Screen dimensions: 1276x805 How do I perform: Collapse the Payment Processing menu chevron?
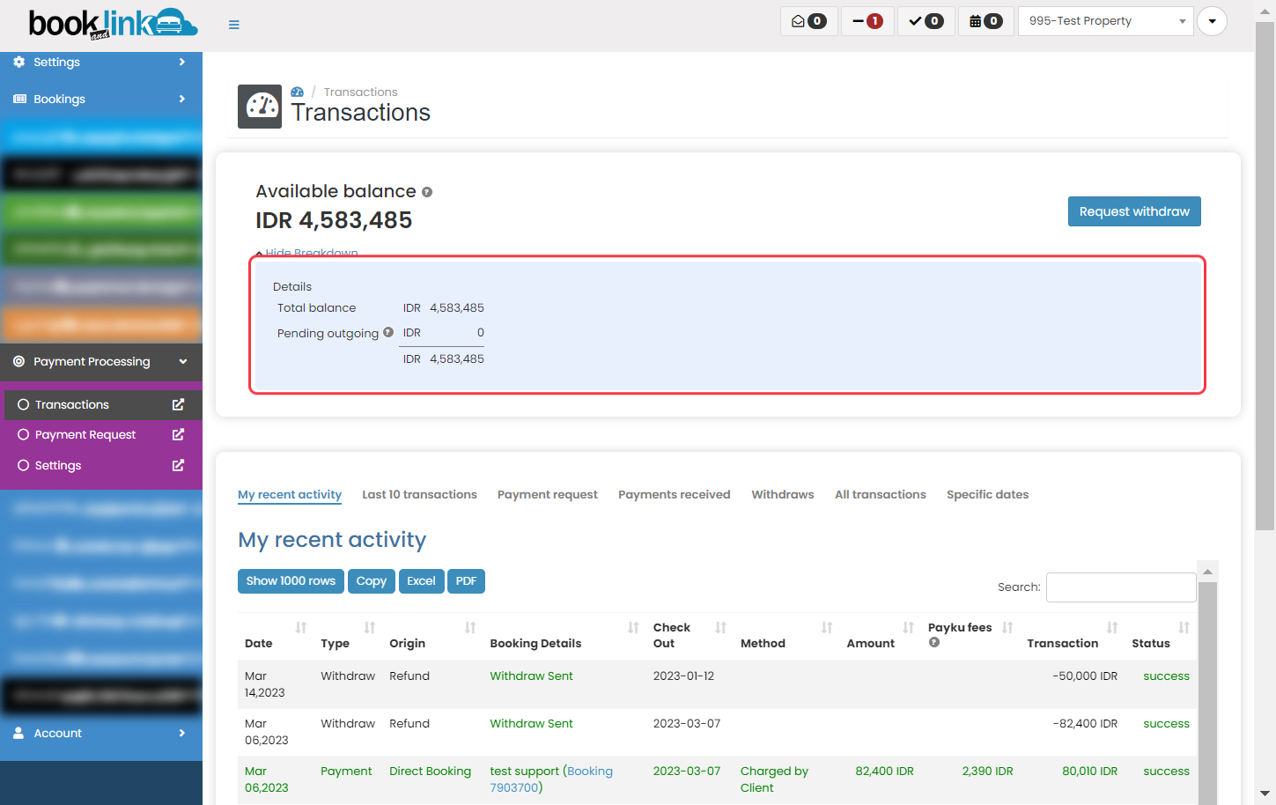click(x=183, y=362)
